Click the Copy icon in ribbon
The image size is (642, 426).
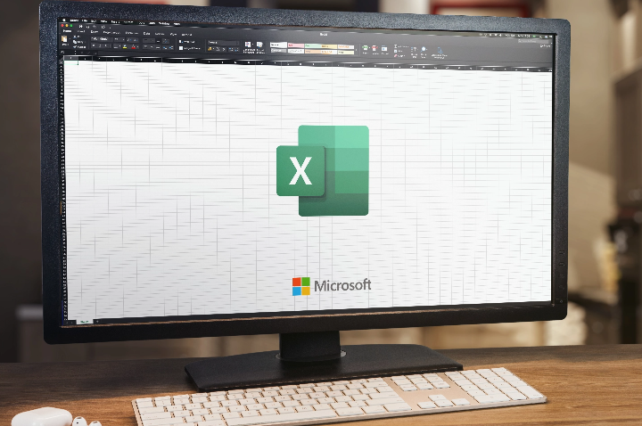coord(75,42)
